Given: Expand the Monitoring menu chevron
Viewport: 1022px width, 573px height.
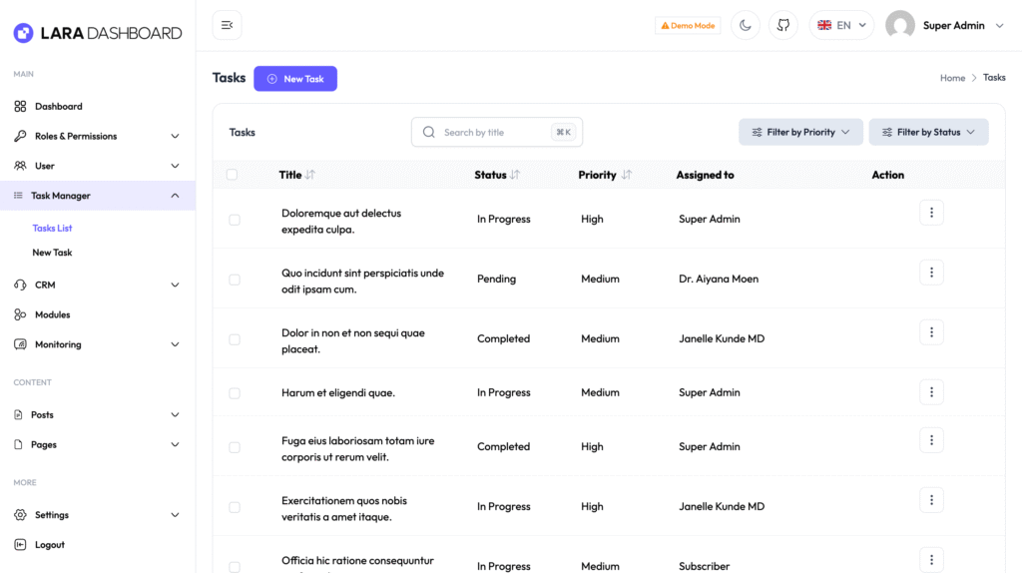Looking at the screenshot, I should coord(175,344).
